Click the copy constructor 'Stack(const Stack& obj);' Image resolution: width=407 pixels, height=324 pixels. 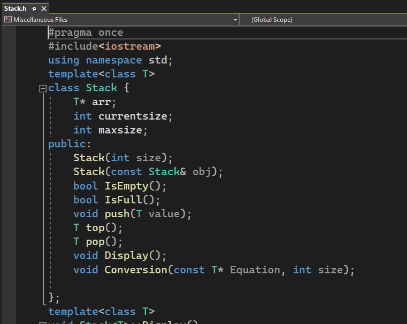tap(148, 172)
